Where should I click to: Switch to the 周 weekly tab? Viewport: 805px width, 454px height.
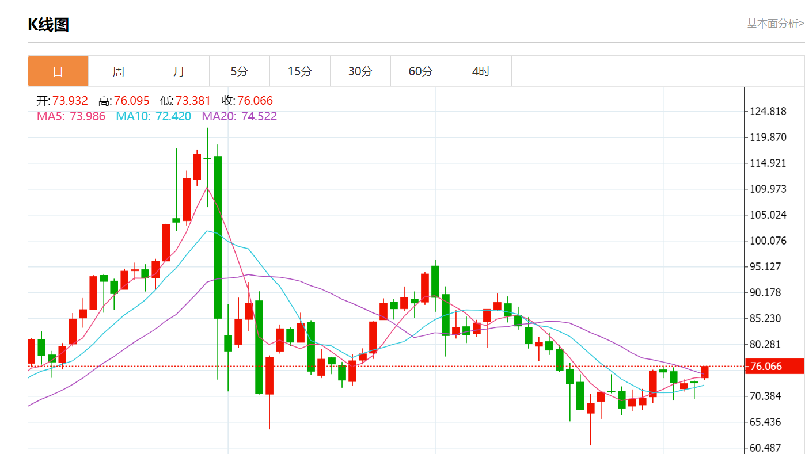pos(118,71)
